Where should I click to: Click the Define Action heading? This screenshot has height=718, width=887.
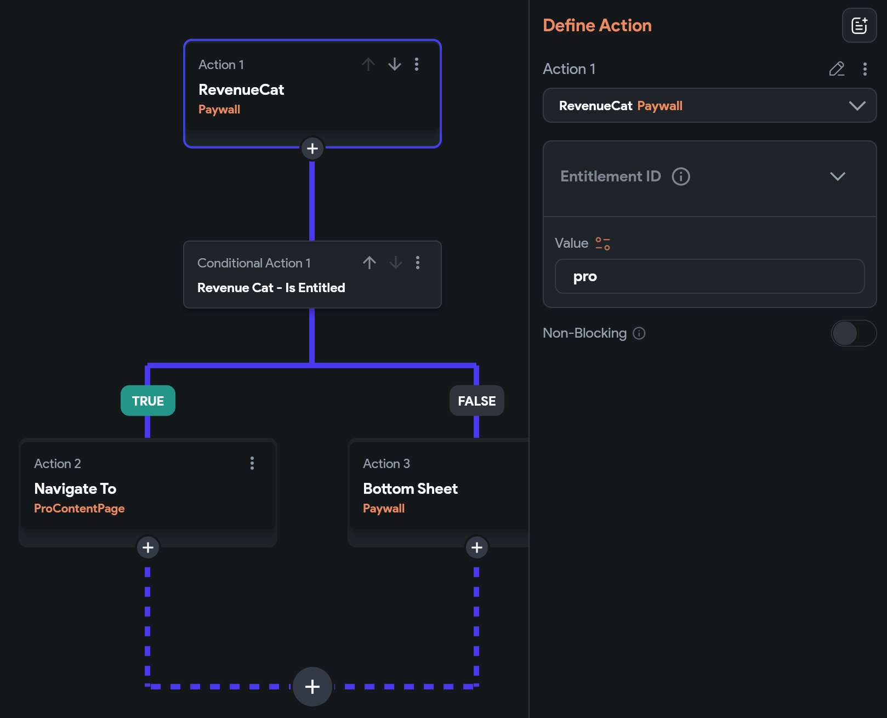tap(597, 25)
